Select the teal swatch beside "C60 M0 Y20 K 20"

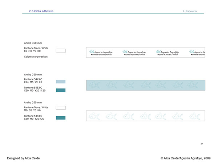(61, 90)
